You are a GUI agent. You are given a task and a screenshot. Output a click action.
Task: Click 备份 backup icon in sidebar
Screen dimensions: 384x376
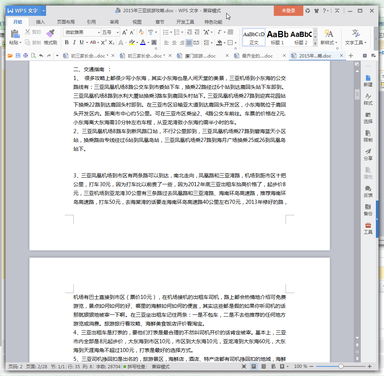tap(368, 210)
